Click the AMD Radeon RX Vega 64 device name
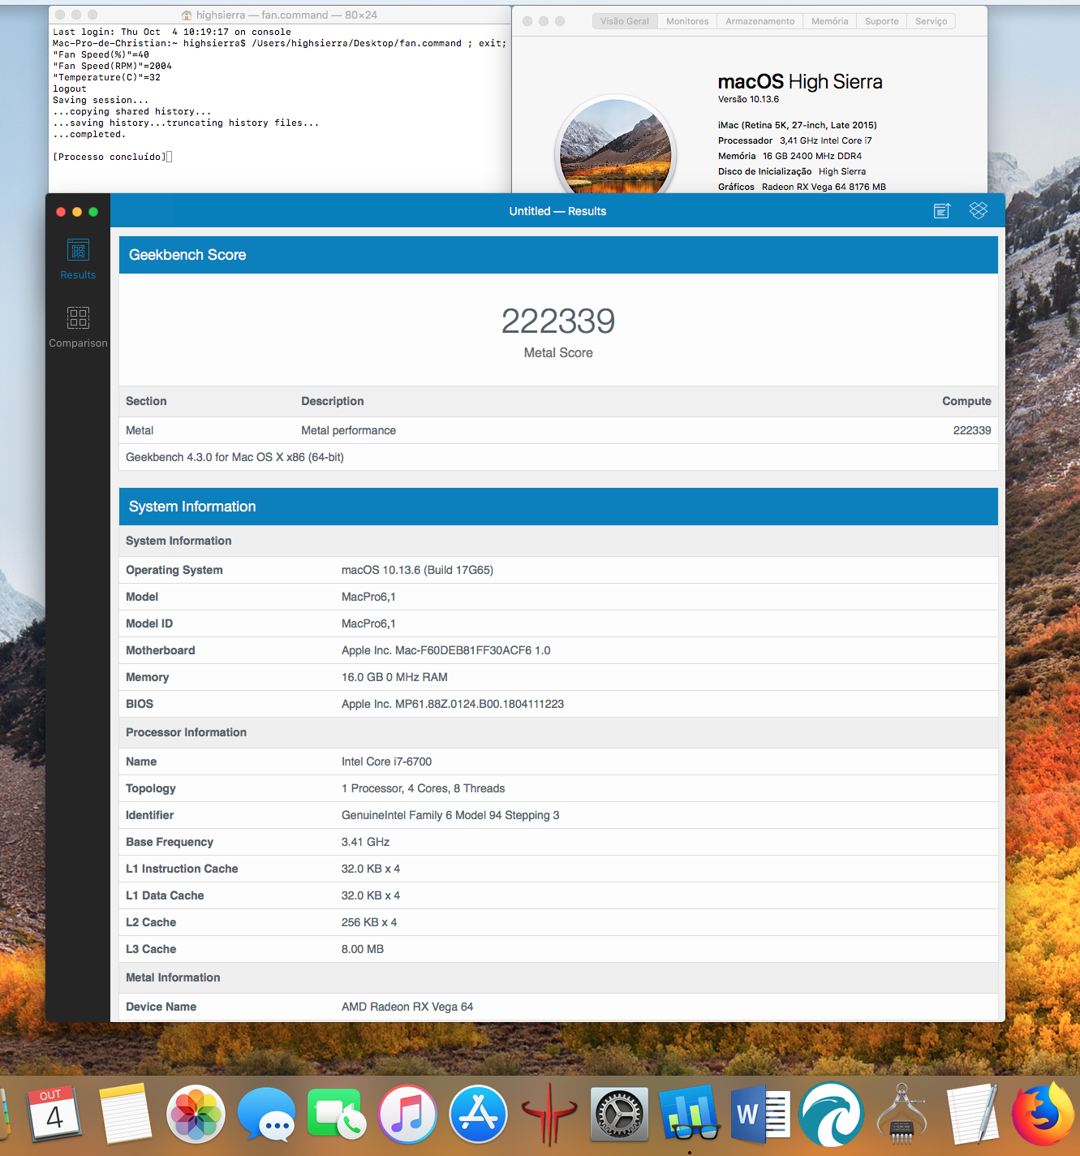 coord(407,1007)
